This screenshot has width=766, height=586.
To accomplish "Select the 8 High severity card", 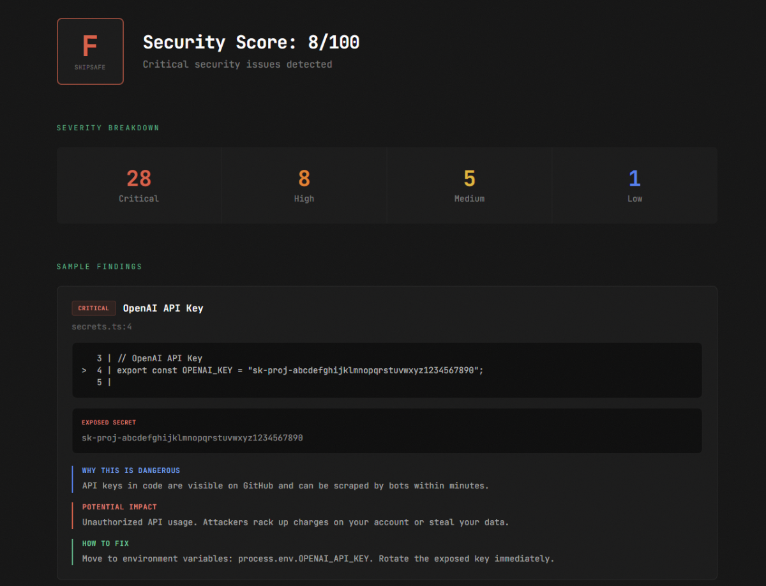I will (x=304, y=185).
